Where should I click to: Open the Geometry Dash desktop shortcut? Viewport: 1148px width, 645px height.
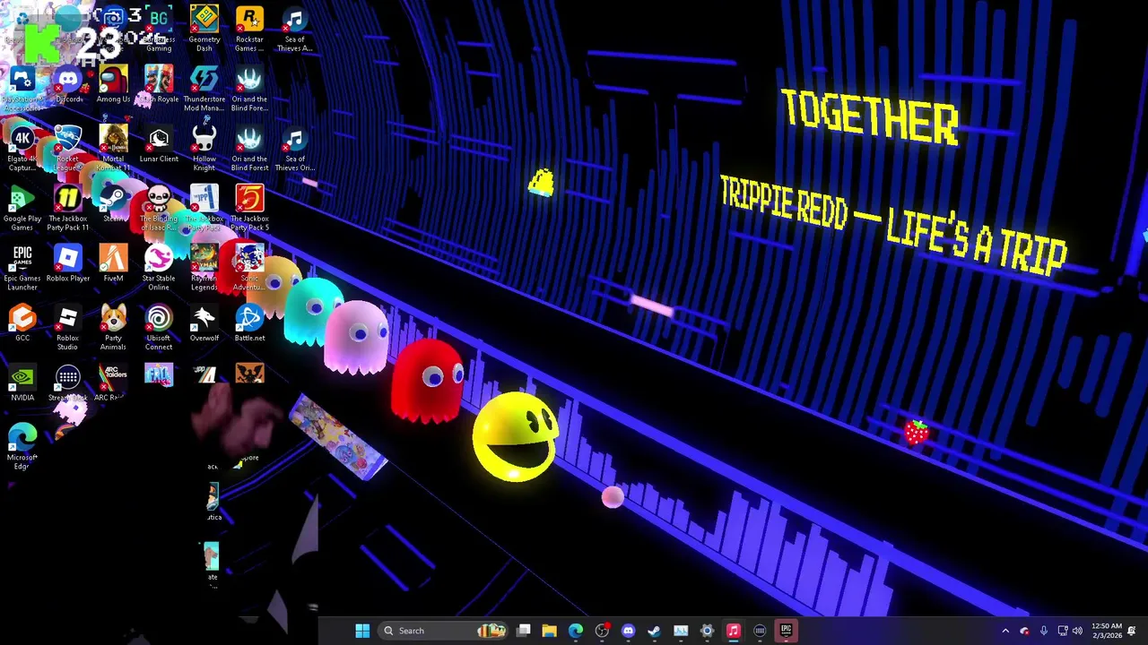coord(204,29)
